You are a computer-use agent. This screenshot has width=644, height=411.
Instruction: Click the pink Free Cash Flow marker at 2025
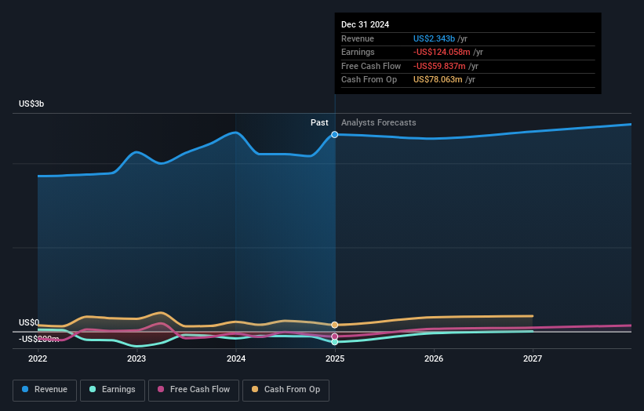point(335,336)
